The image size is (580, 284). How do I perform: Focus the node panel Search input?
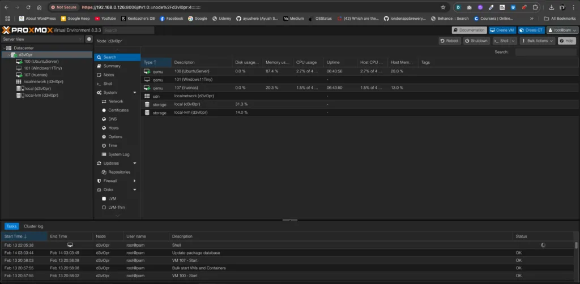pyautogui.click(x=545, y=53)
